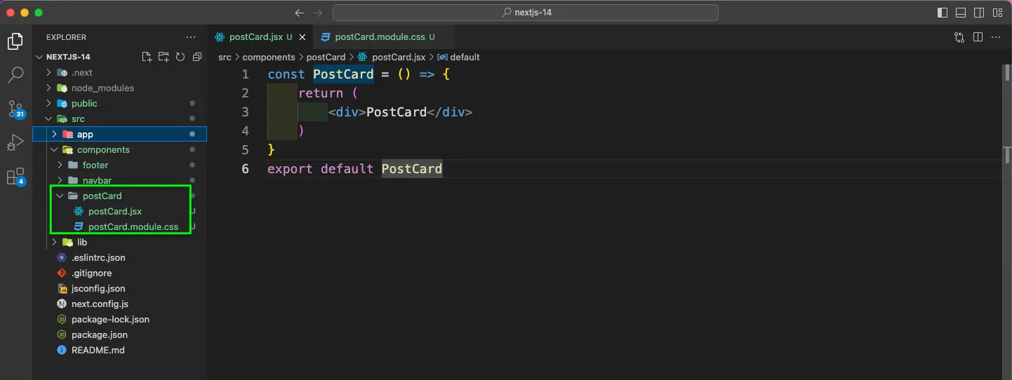Click the const keyword on line 1
Screen dimensions: 1012x380
point(286,74)
